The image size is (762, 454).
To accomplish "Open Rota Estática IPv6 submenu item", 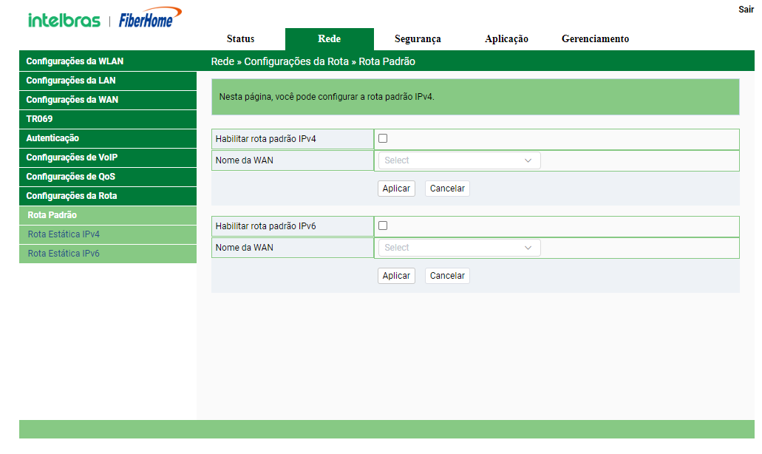I will pos(108,254).
